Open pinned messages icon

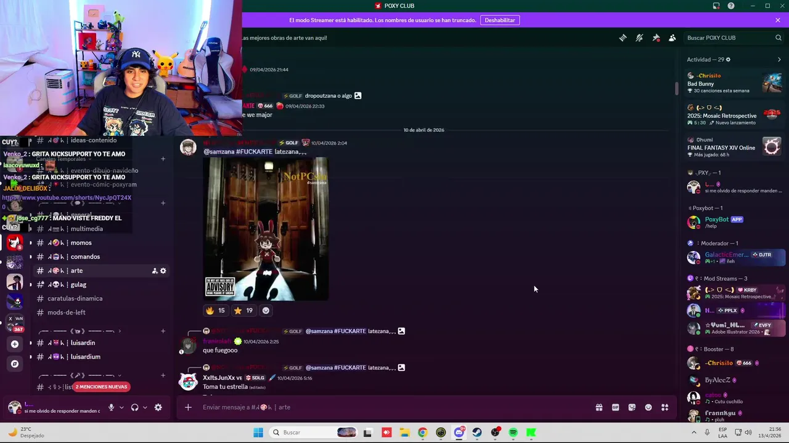pyautogui.click(x=656, y=38)
